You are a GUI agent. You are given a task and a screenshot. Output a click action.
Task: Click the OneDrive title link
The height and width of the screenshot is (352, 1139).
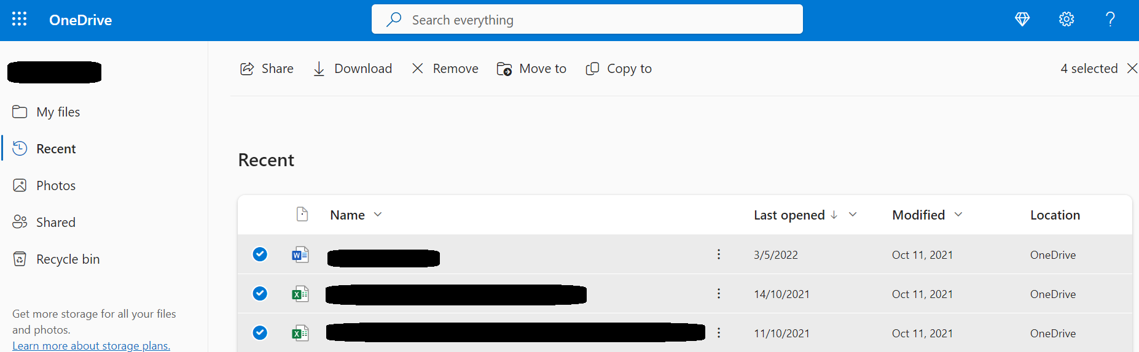(x=80, y=20)
